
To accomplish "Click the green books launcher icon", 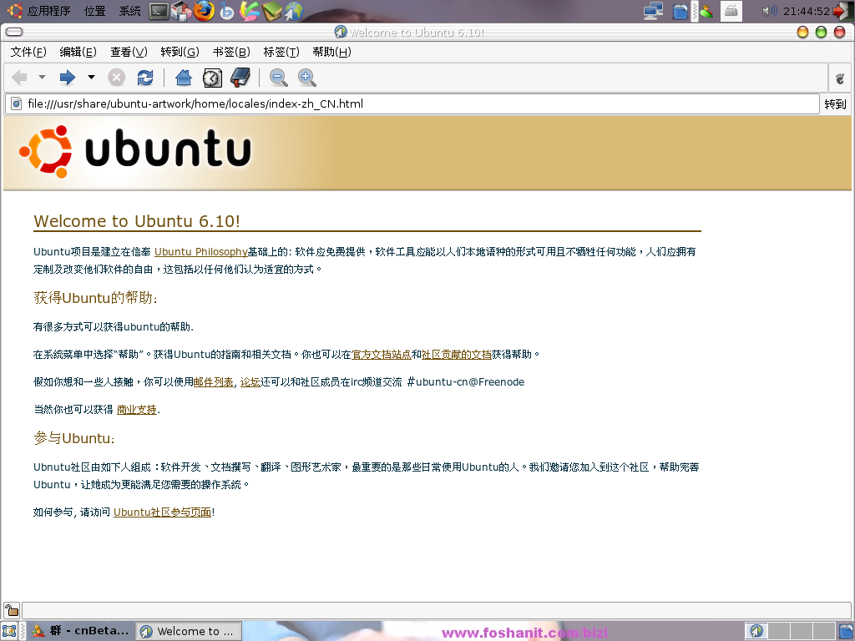I will click(272, 11).
